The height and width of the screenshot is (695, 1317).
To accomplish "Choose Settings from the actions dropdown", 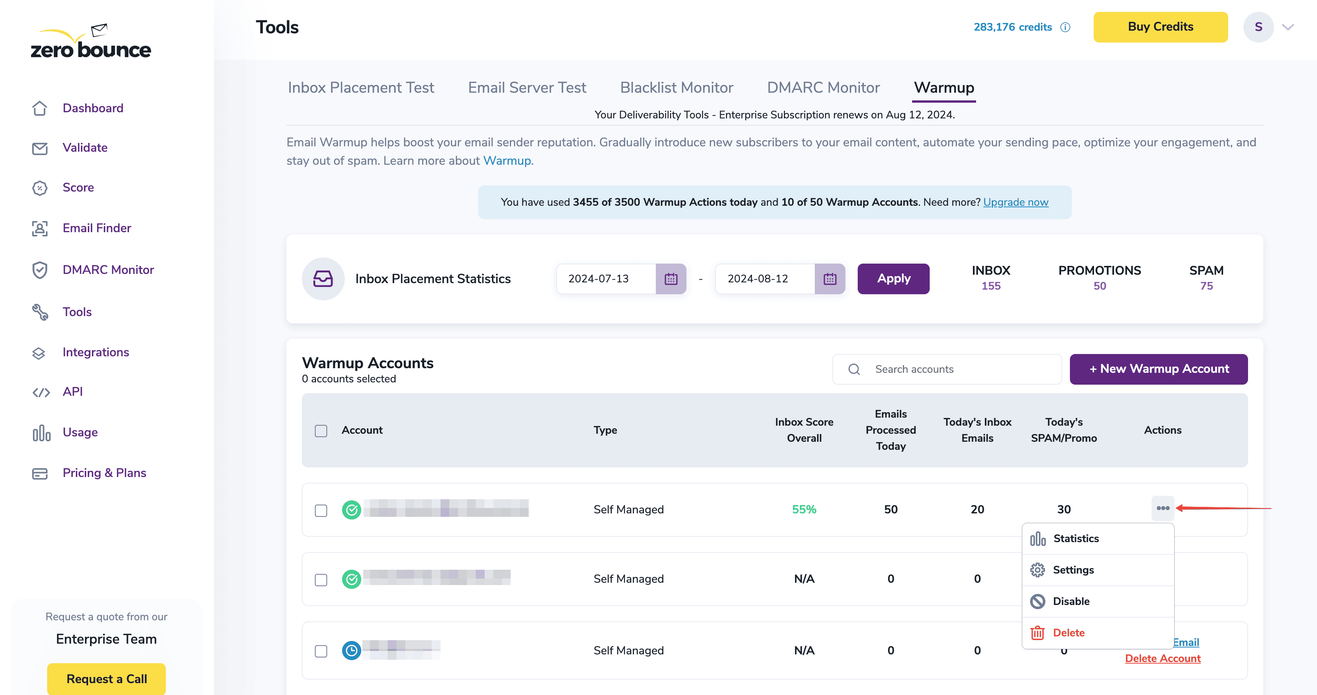I will click(1073, 570).
